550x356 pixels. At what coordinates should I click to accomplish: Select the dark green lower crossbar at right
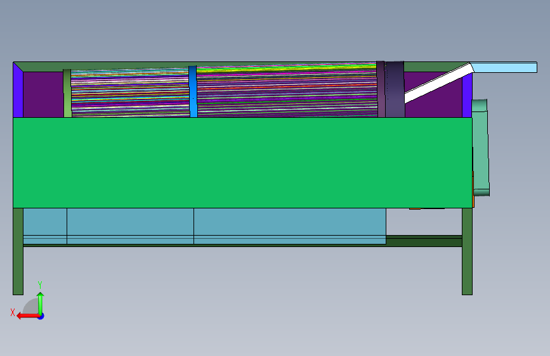(x=424, y=241)
